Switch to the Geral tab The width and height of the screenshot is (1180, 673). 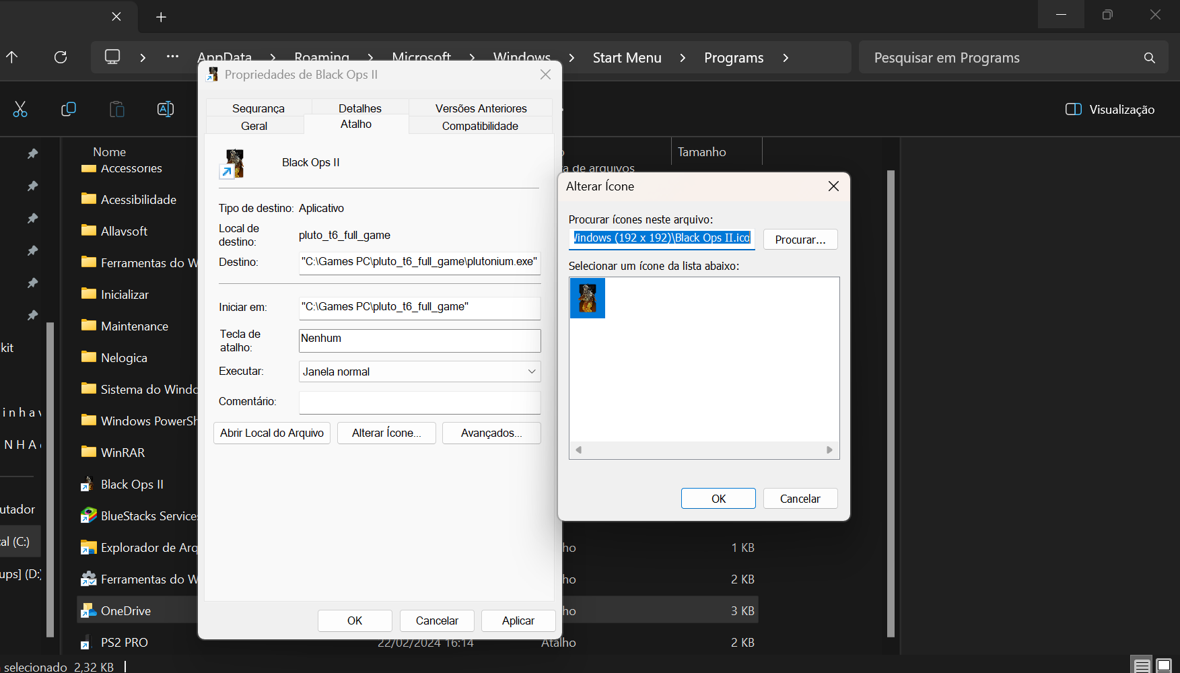point(254,126)
